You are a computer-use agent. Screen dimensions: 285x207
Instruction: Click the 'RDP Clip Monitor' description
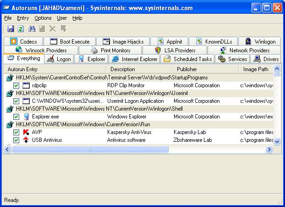(x=126, y=85)
